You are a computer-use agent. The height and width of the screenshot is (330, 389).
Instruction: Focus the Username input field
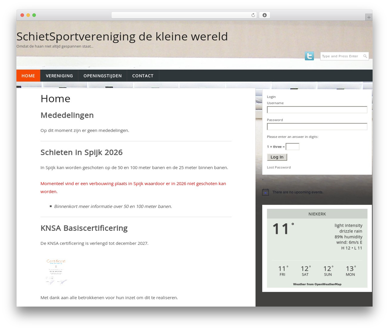coord(317,110)
